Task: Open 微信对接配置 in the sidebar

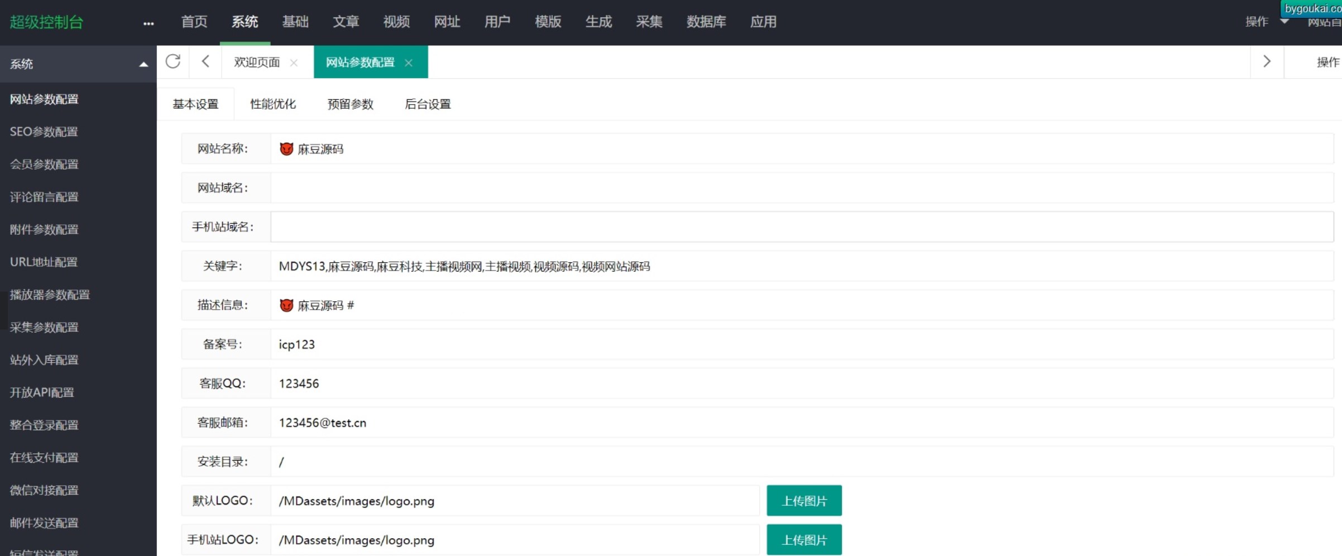Action: [44, 490]
